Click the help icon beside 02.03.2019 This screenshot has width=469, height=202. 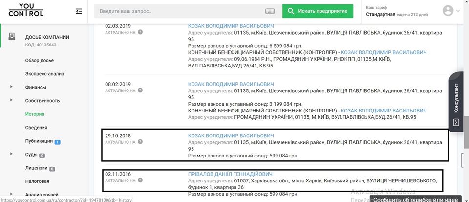(140, 32)
